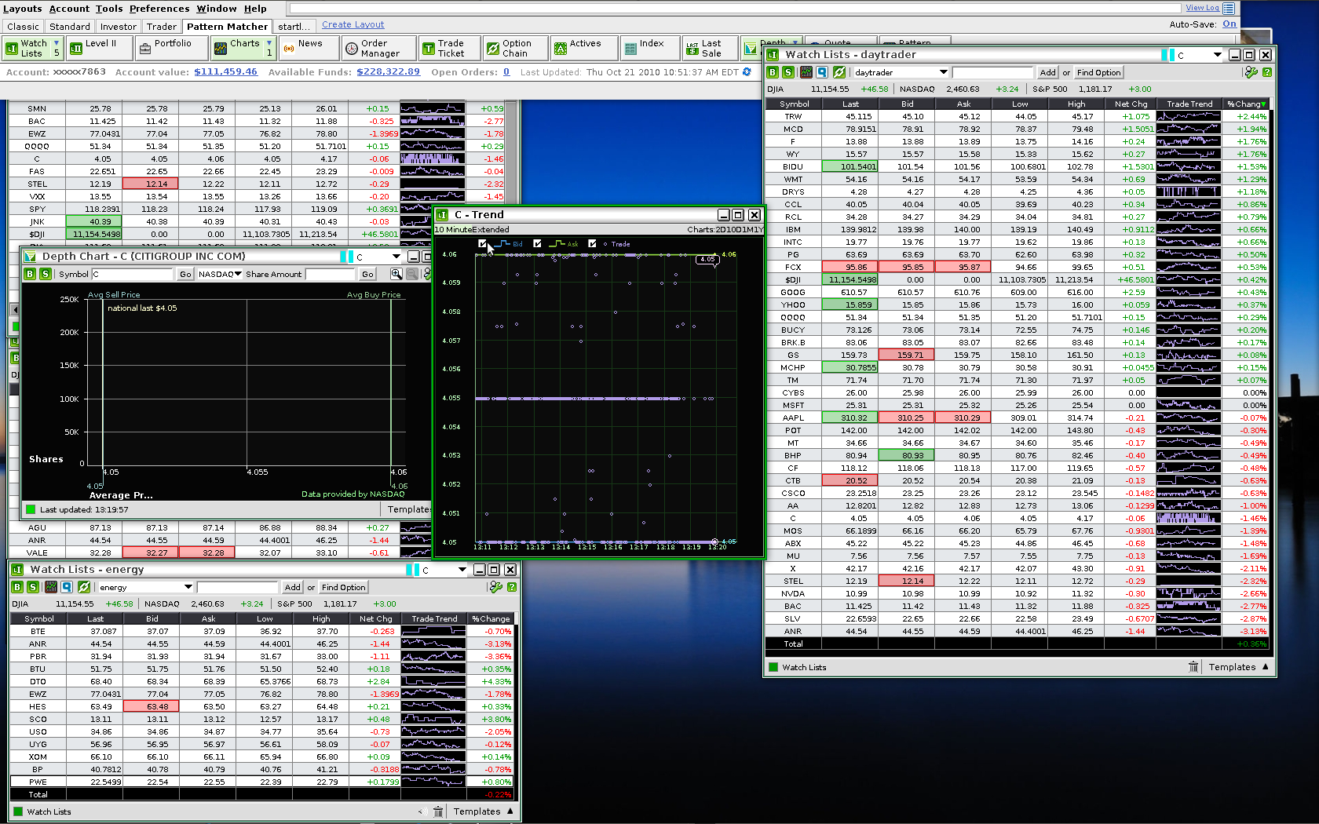Open the available funds $228,322.89 link

388,71
